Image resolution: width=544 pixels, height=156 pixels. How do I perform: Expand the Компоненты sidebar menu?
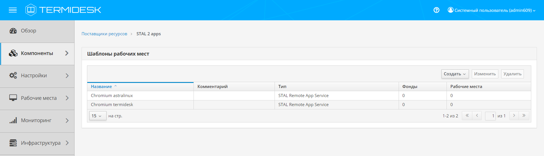pos(37,53)
